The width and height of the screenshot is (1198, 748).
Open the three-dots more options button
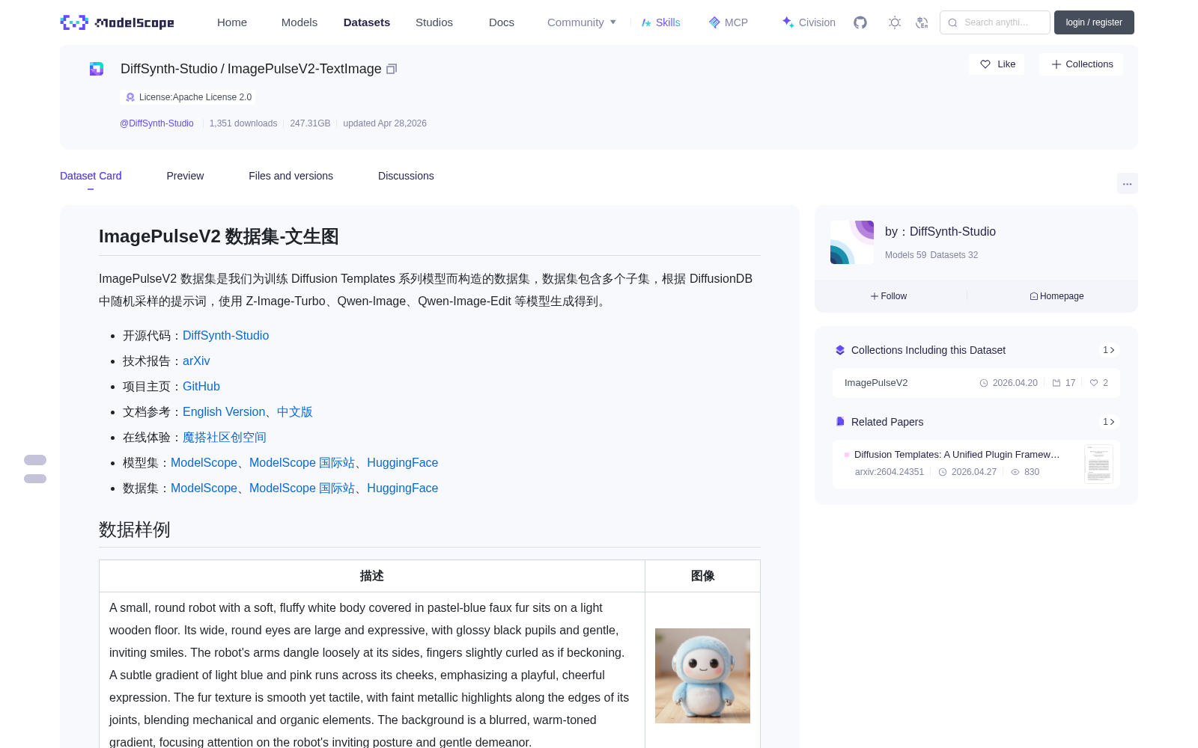(1128, 183)
